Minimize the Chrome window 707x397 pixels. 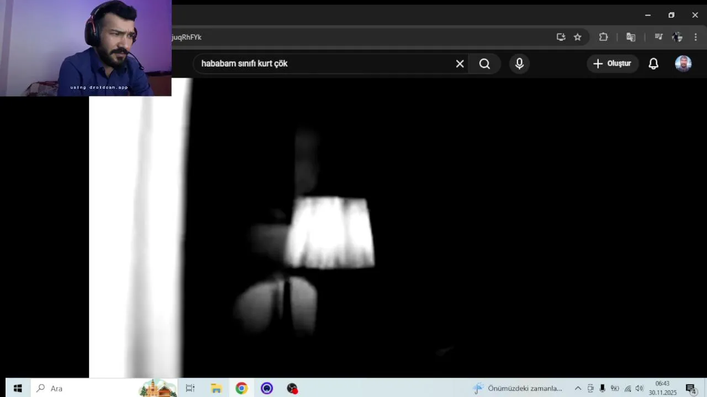tap(648, 15)
